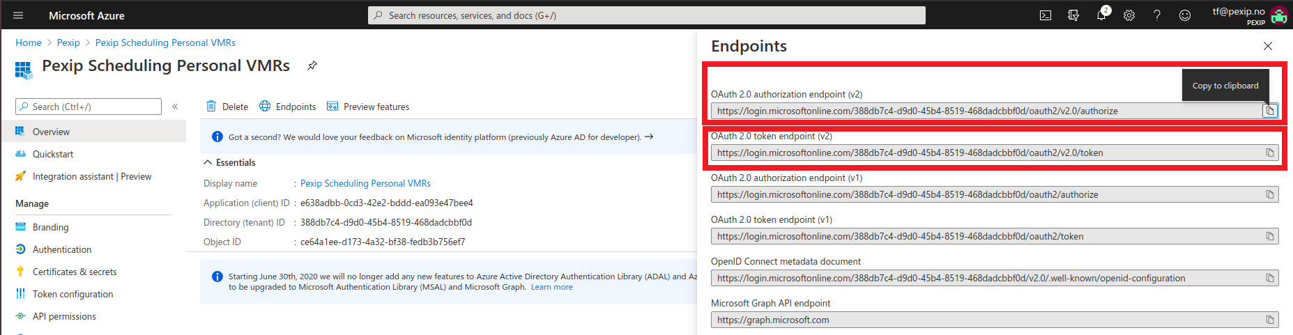
Task: Open the Azure portal hamburger menu
Action: click(18, 15)
